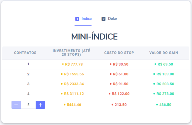Click the CUSTO DO STOP header
The width and height of the screenshot is (192, 125).
[x=119, y=53]
